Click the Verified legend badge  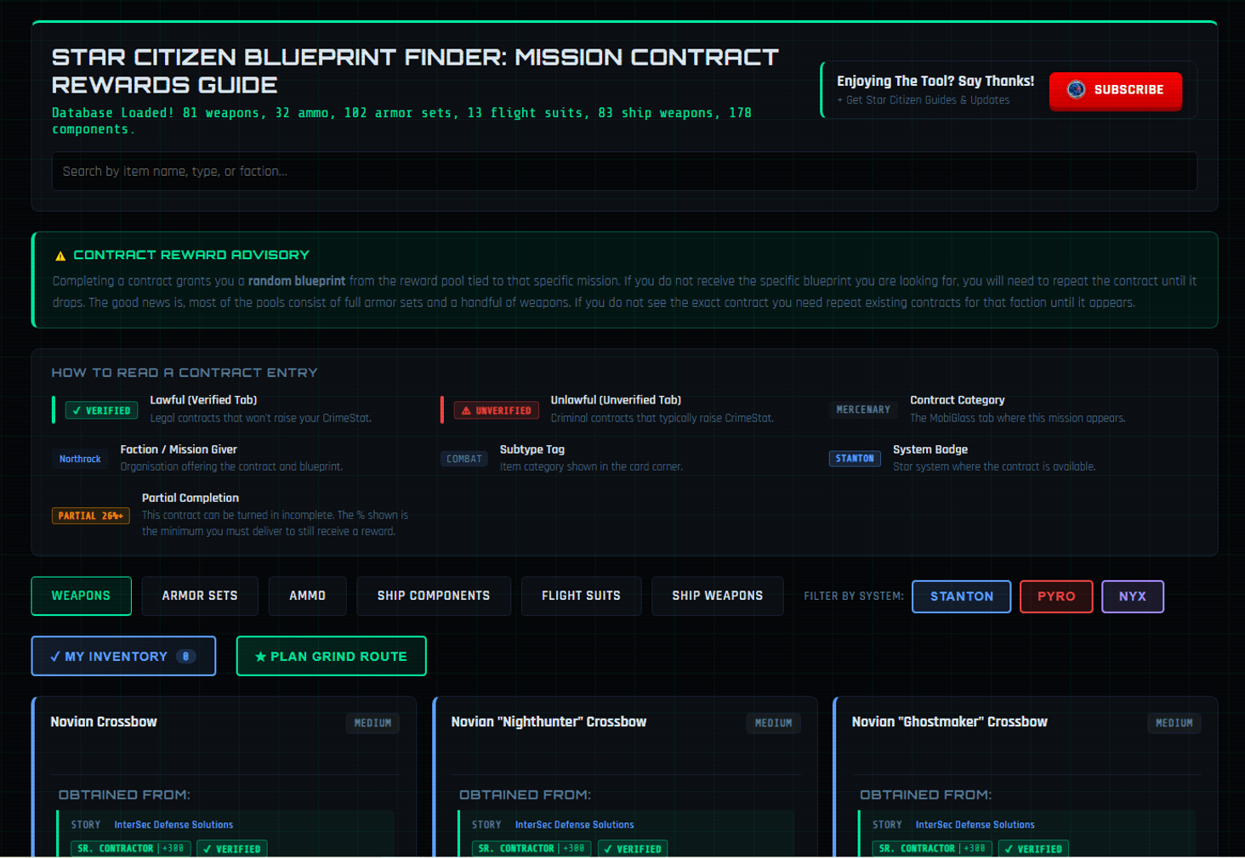(102, 410)
